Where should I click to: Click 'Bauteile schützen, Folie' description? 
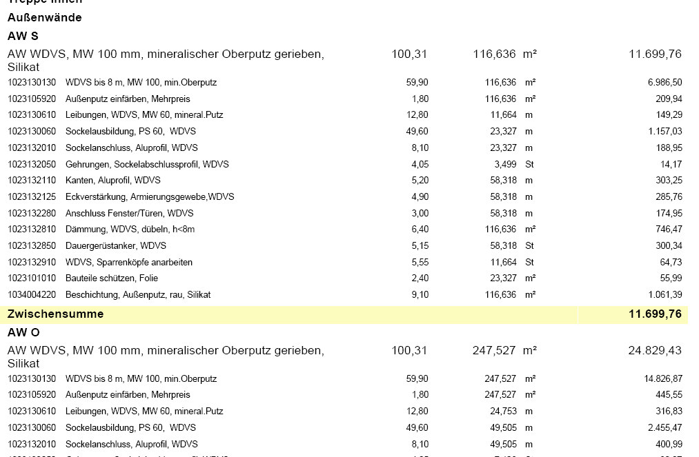point(112,278)
